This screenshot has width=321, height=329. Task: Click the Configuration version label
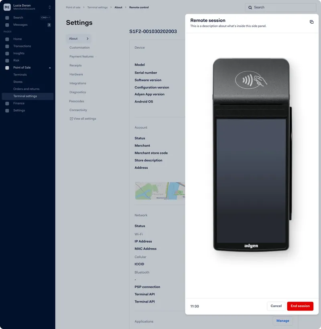(152, 87)
